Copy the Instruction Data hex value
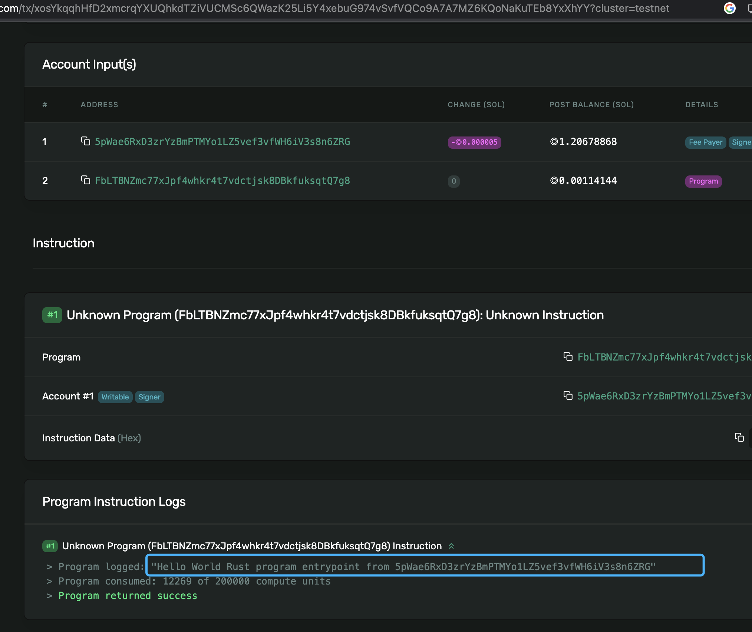This screenshot has width=752, height=632. tap(739, 438)
